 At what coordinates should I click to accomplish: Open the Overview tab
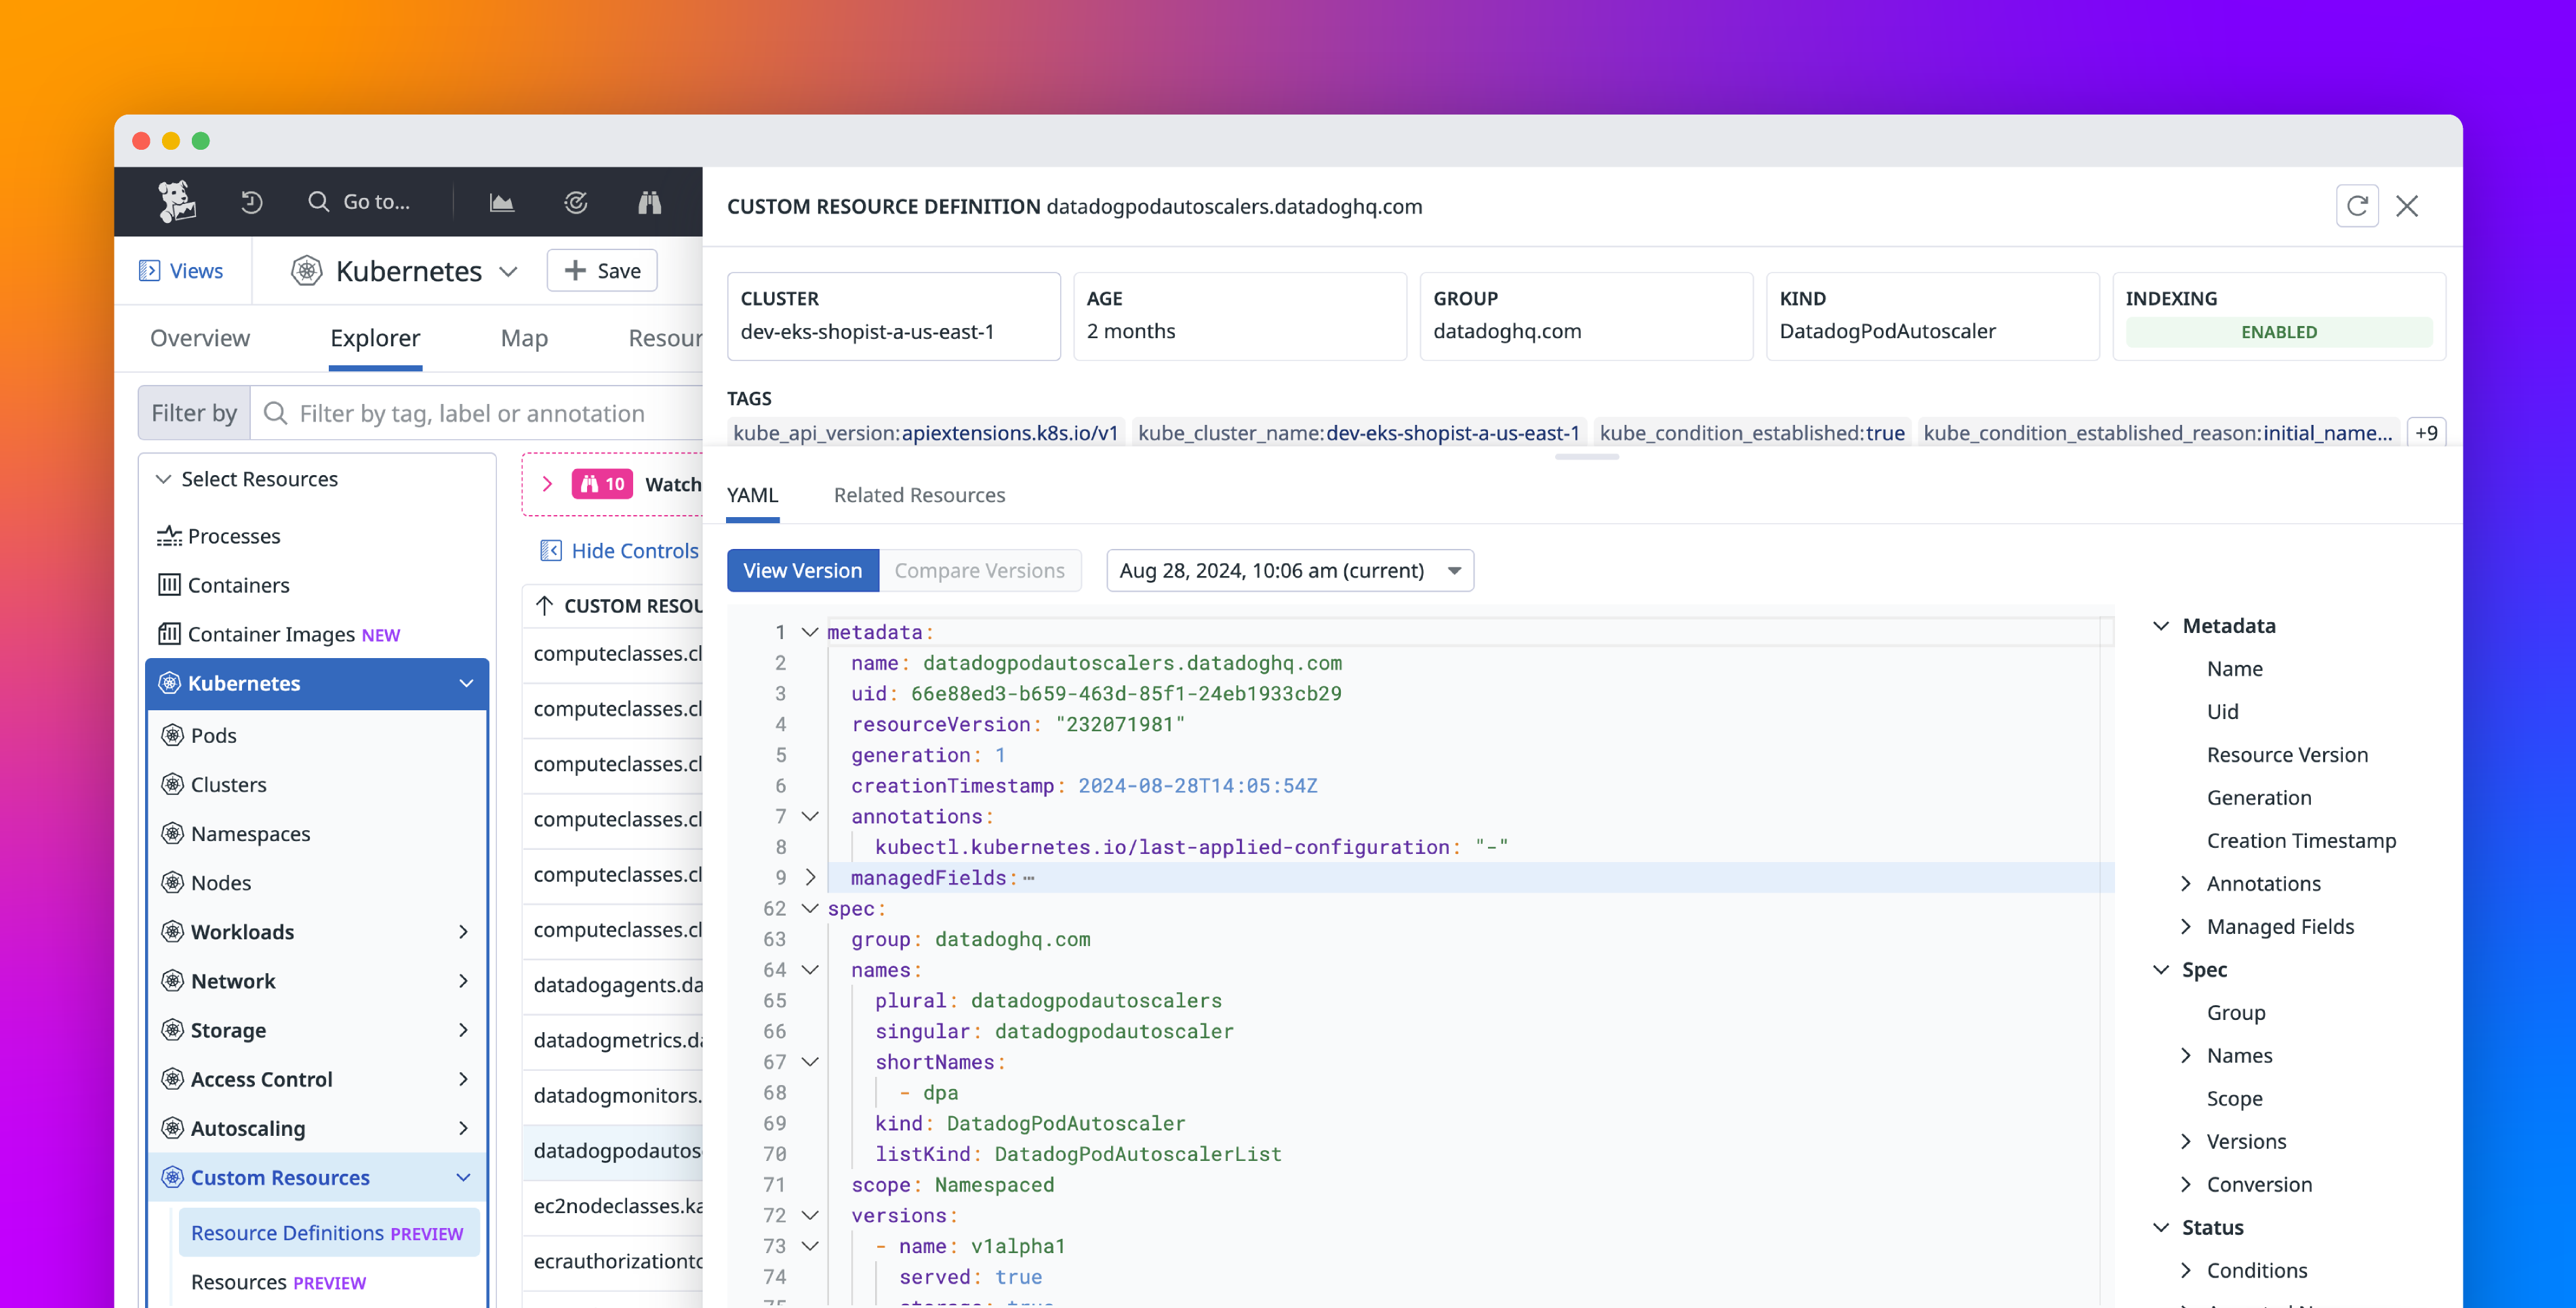point(199,337)
